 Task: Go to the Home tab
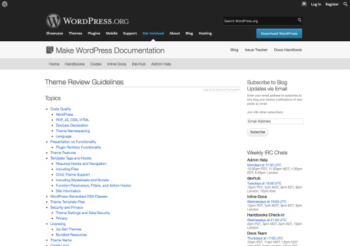coord(54,64)
